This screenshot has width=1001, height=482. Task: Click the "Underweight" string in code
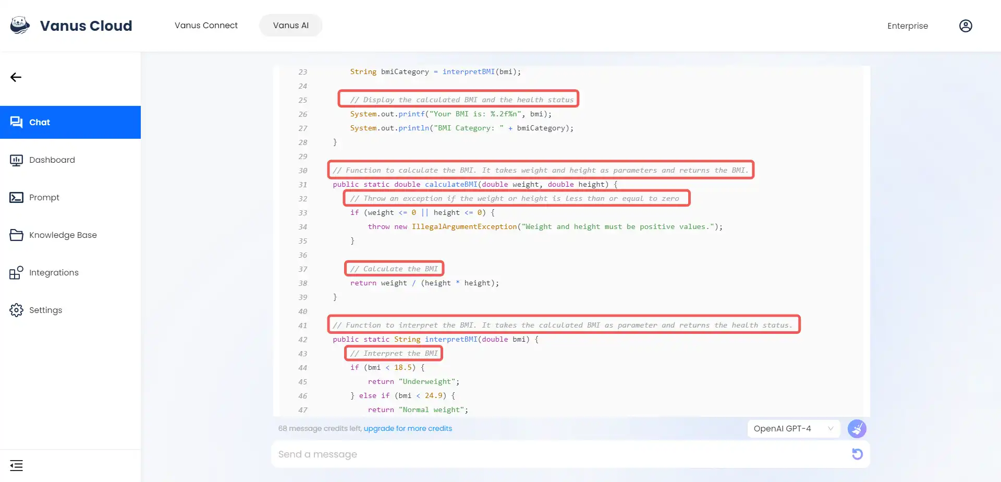426,381
